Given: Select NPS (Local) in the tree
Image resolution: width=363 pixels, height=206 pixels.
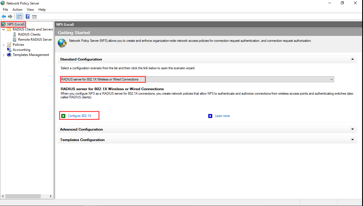Looking at the screenshot, I should pyautogui.click(x=16, y=24).
